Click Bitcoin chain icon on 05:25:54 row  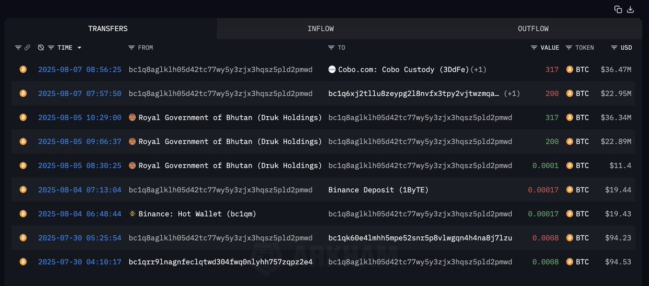[x=23, y=238]
